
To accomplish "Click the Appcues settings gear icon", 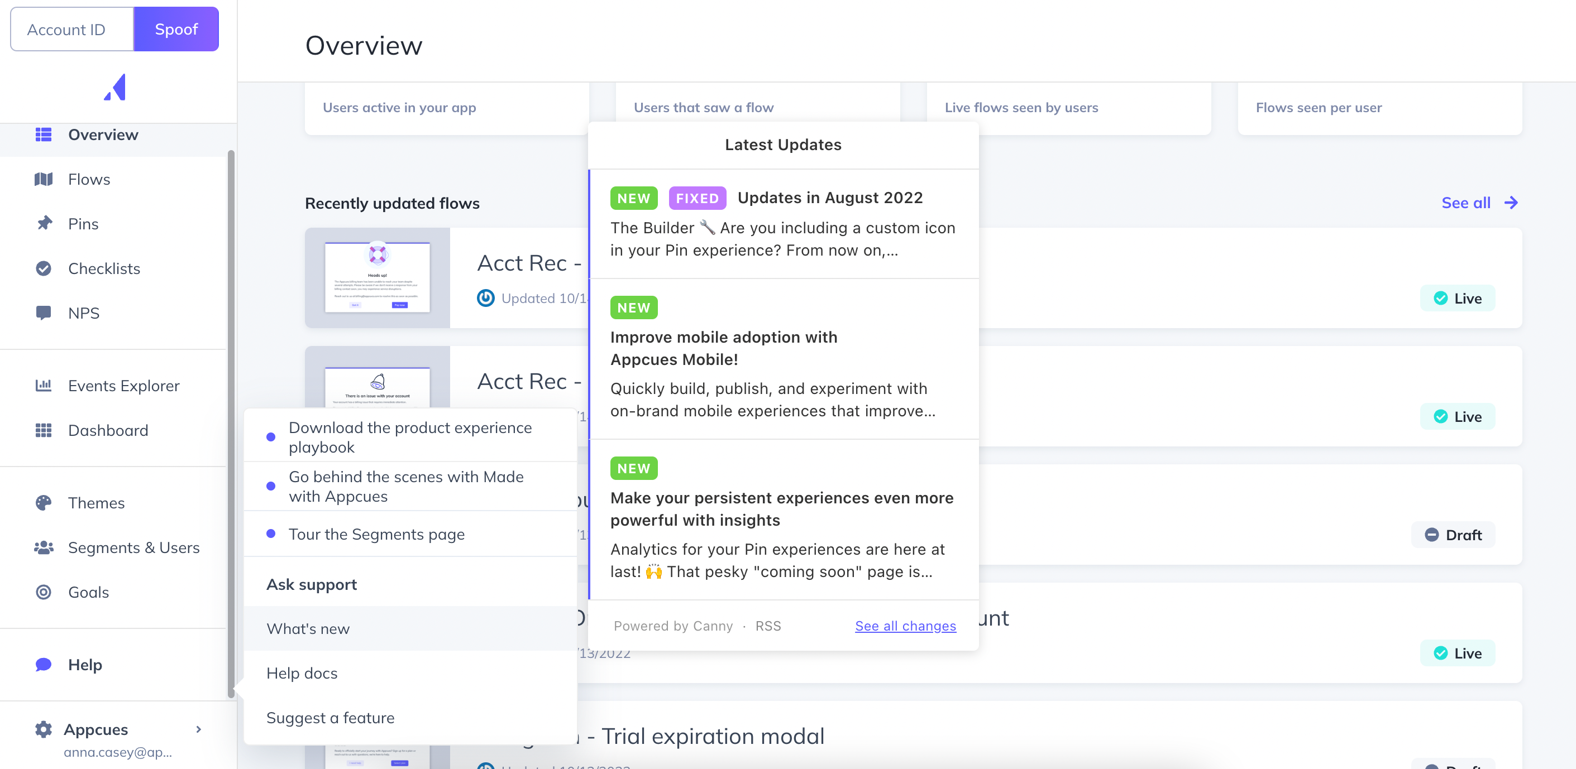I will 44,729.
